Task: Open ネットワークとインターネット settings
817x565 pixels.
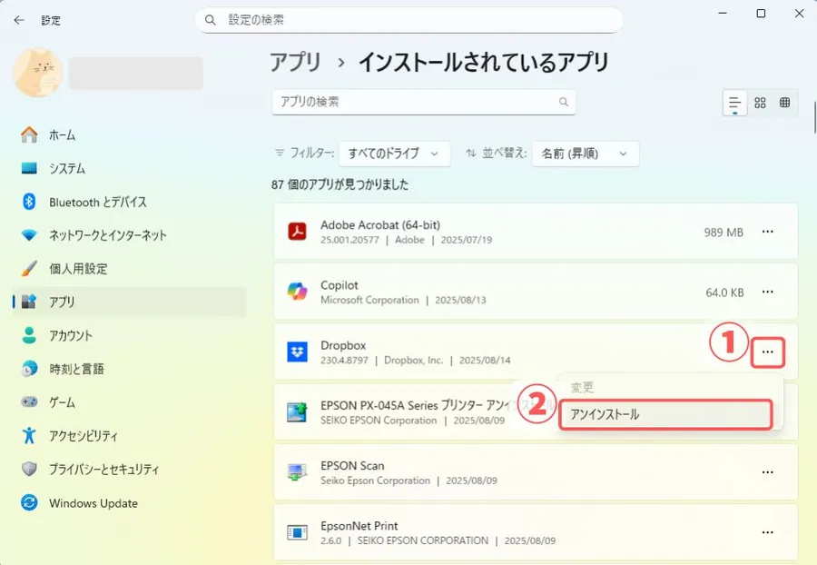Action: click(x=129, y=235)
